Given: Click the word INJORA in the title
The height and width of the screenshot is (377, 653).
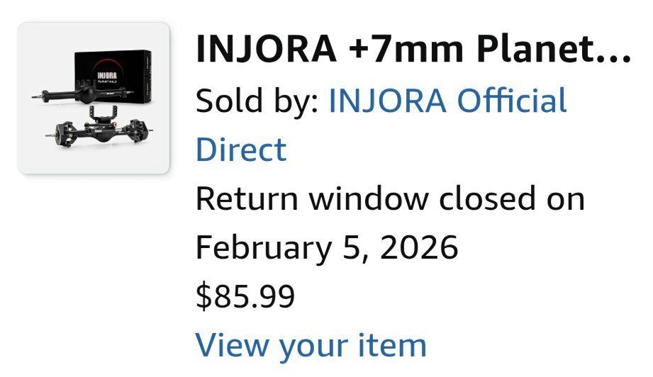Looking at the screenshot, I should click(x=264, y=48).
